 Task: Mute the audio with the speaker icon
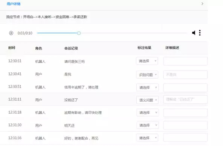point(194,33)
